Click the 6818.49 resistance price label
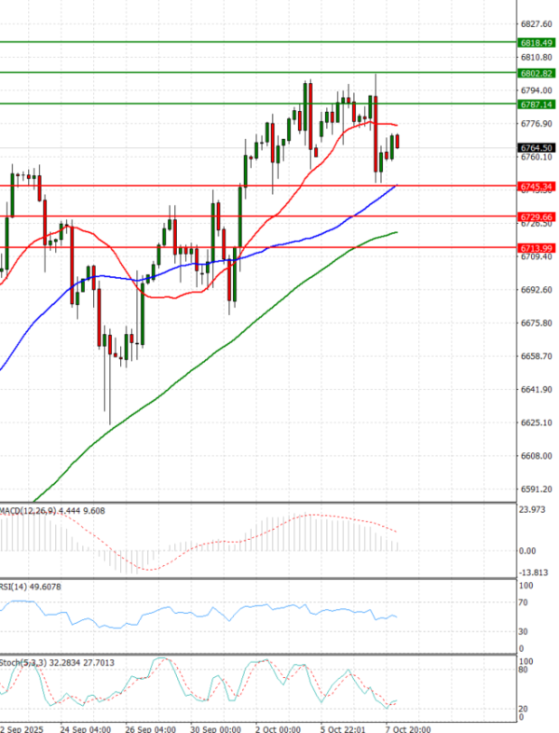This screenshot has height=733, width=559. pos(537,43)
